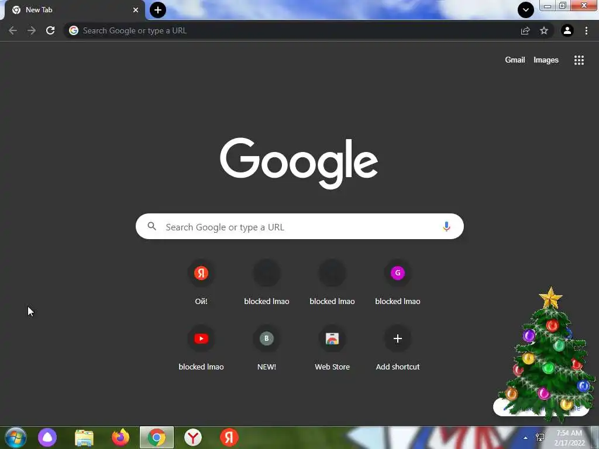This screenshot has height=449, width=599.
Task: Show hidden system tray icons arrow
Action: (x=526, y=438)
